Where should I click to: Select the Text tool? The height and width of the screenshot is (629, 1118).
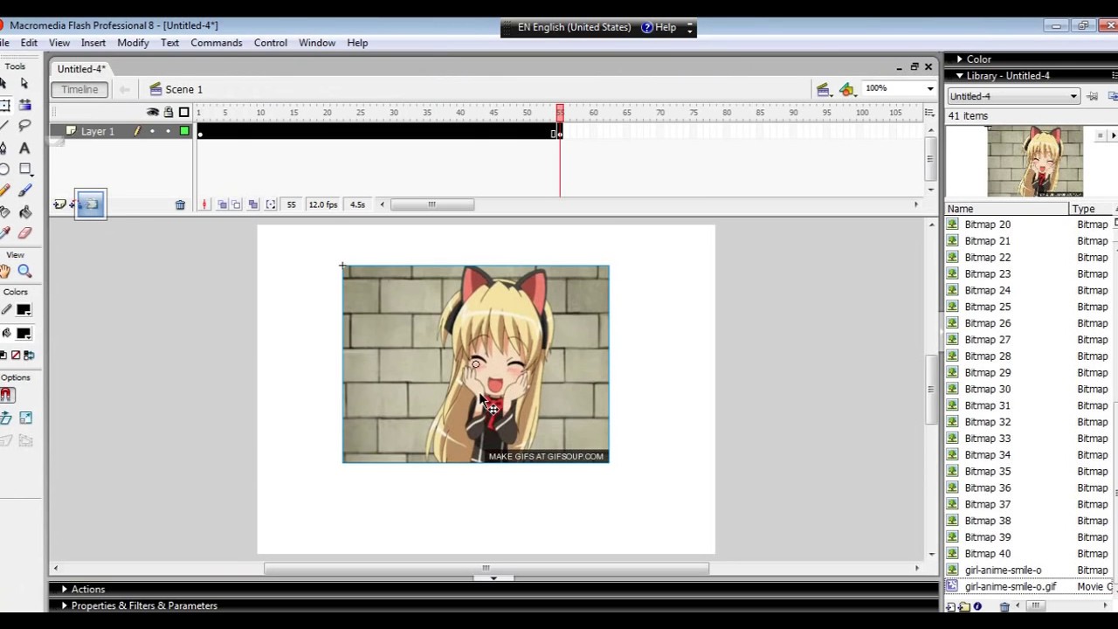(x=24, y=149)
